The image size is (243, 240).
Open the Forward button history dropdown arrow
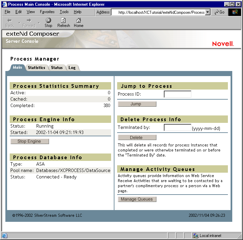39,23
